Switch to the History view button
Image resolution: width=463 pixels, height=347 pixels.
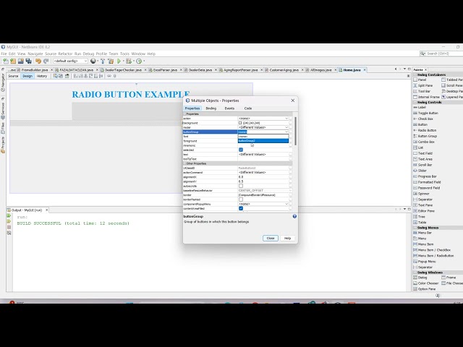click(x=42, y=76)
